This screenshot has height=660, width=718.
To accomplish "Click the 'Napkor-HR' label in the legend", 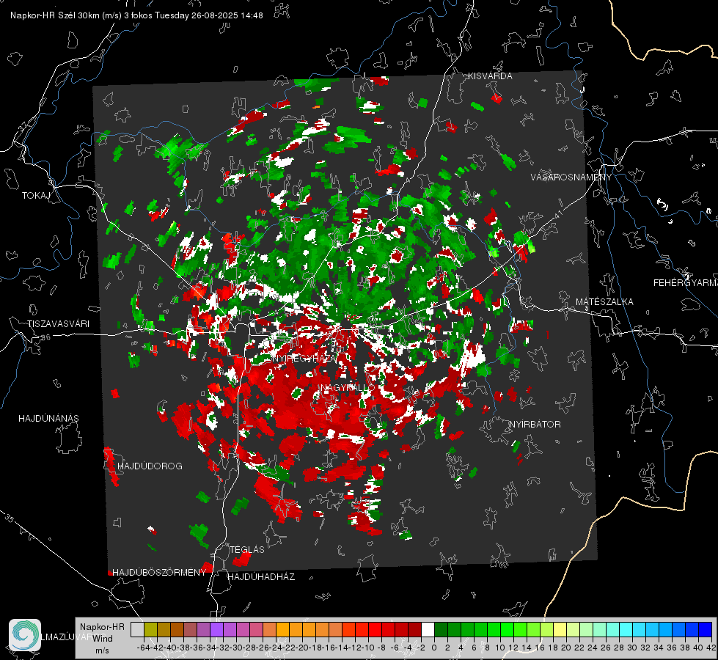I will (102, 627).
